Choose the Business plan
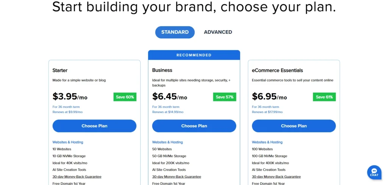The height and width of the screenshot is (185, 388). pos(194,126)
